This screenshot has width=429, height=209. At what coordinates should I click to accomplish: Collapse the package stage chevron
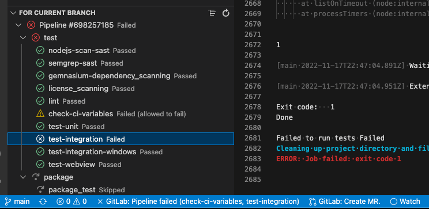(x=23, y=177)
